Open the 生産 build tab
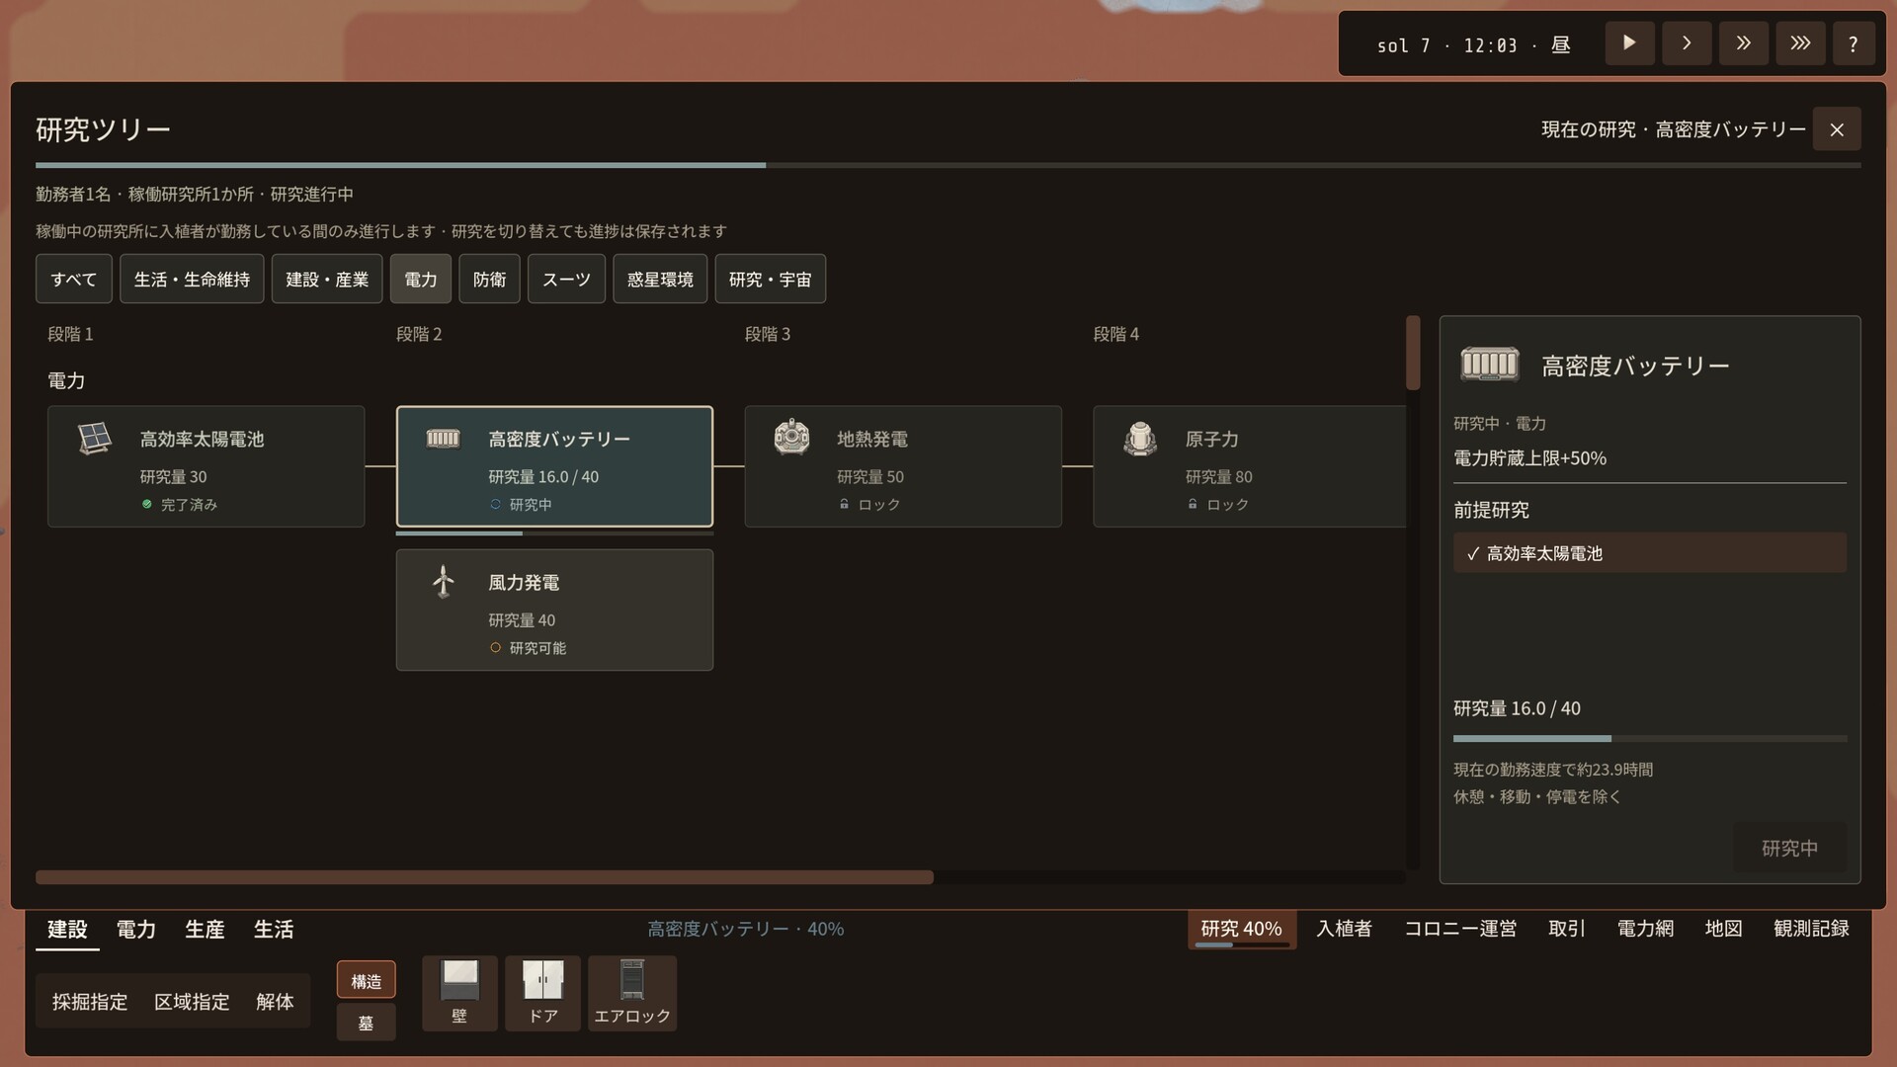This screenshot has height=1067, width=1897. click(x=205, y=930)
